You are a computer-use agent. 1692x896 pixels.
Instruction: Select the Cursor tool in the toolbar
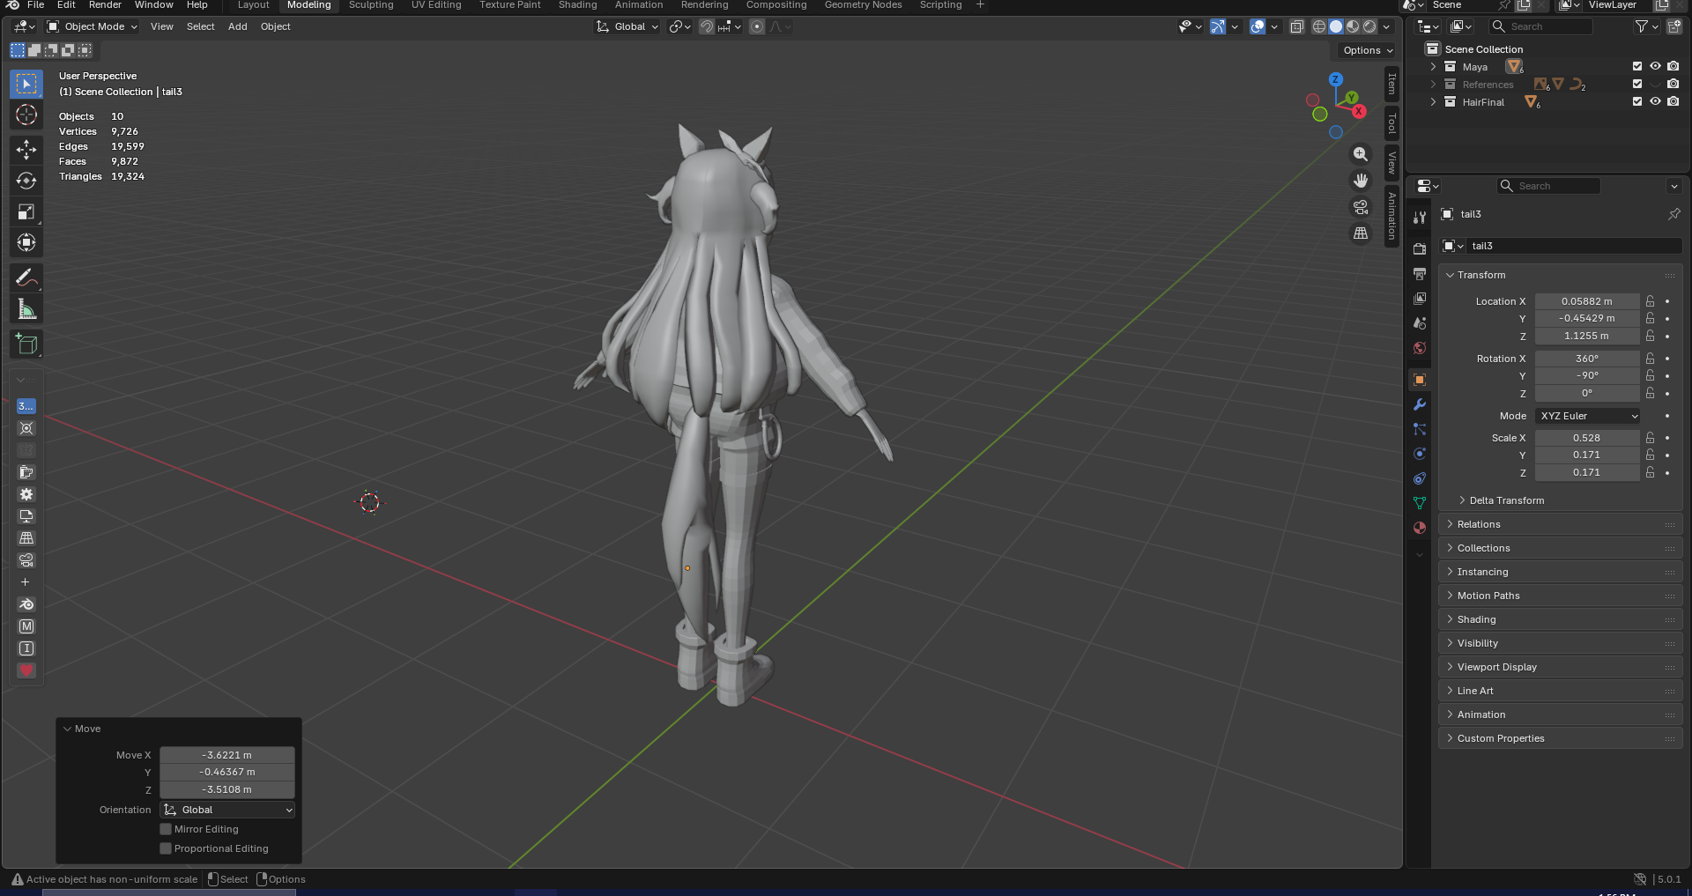click(26, 115)
